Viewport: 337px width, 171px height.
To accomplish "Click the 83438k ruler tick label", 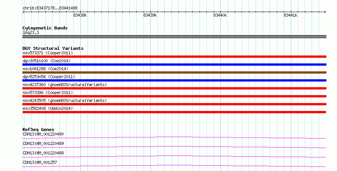I will coord(80,15).
